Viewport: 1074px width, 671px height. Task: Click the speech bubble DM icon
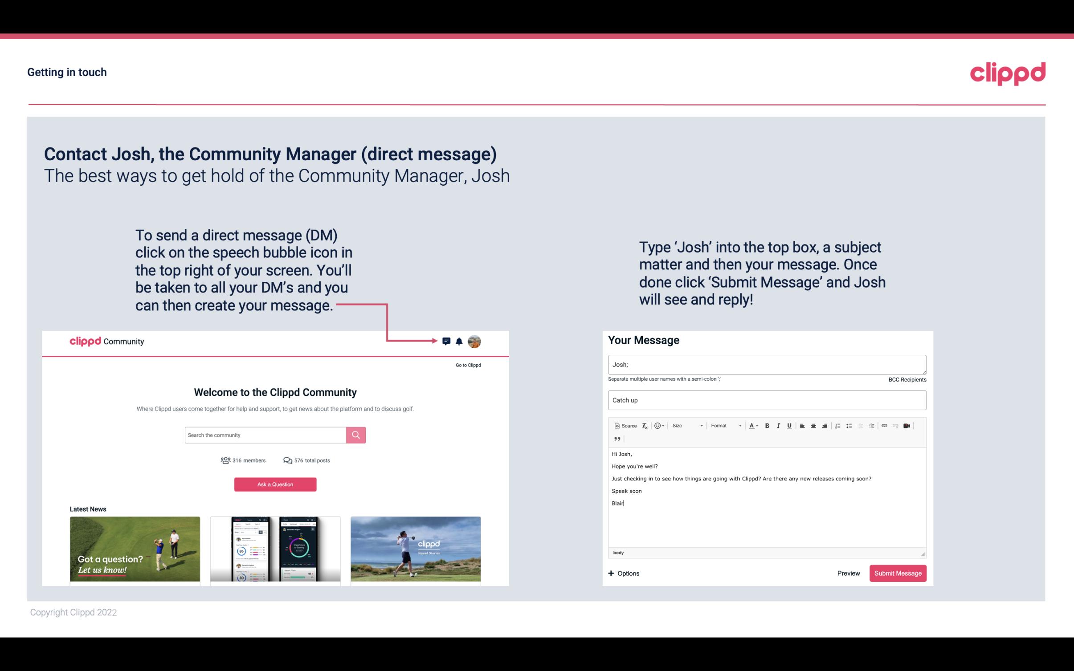point(447,341)
